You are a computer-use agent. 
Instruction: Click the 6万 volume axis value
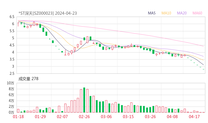(x=12, y=95)
